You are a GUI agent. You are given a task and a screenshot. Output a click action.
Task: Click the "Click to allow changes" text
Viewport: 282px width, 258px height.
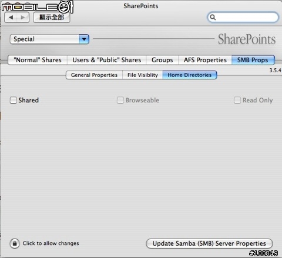coord(51,243)
